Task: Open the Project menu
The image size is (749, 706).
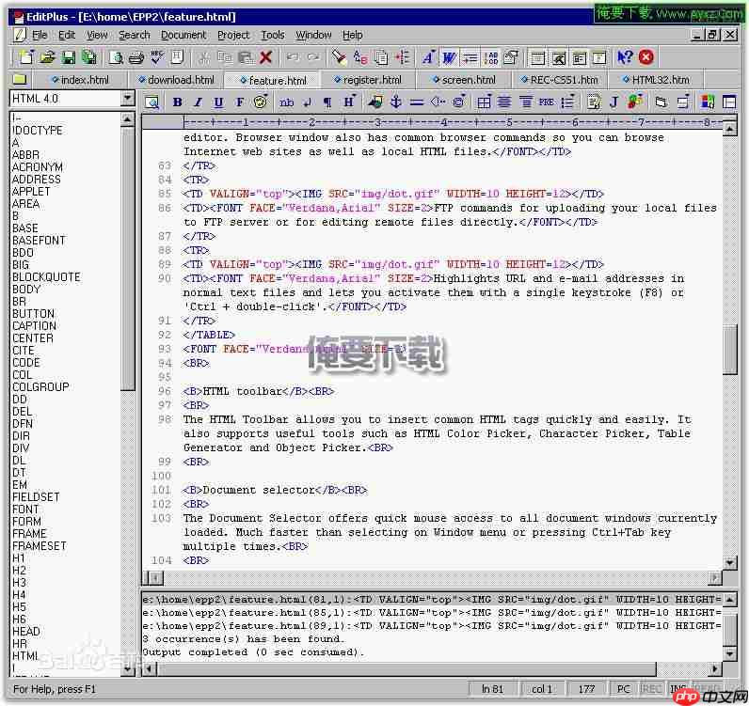Action: tap(233, 35)
